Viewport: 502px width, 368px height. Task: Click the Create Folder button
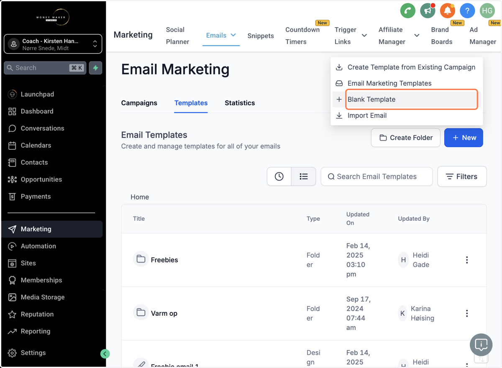pos(405,138)
